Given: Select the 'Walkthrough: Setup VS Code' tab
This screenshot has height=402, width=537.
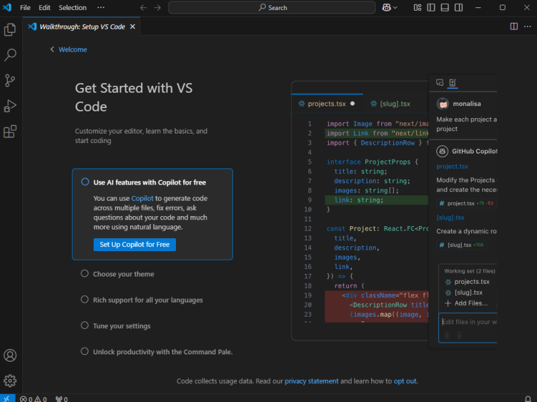Looking at the screenshot, I should tap(81, 27).
